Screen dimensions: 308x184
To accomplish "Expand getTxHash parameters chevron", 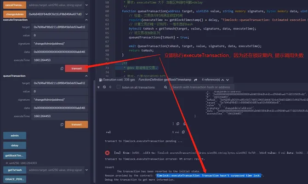I will coord(86,170).
